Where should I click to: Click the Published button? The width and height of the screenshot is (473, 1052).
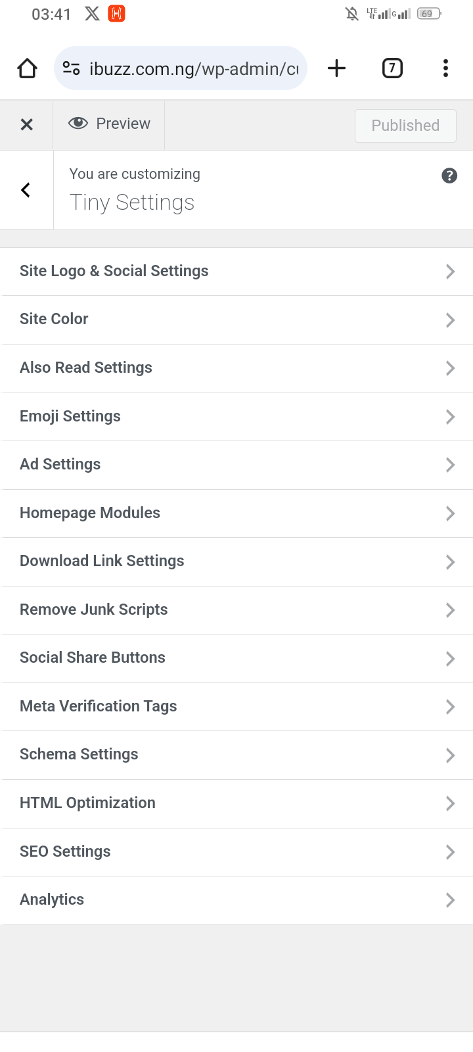pyautogui.click(x=405, y=126)
